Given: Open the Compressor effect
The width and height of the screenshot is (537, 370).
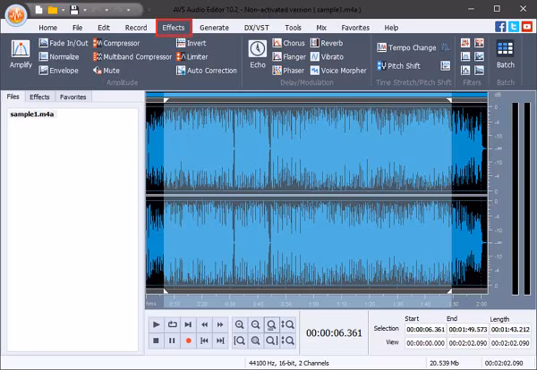Looking at the screenshot, I should 116,43.
